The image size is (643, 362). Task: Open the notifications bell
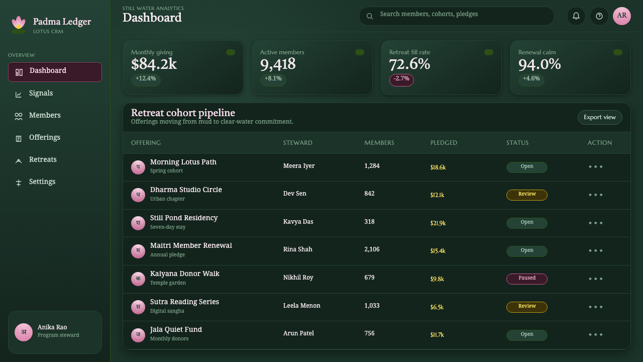(576, 16)
